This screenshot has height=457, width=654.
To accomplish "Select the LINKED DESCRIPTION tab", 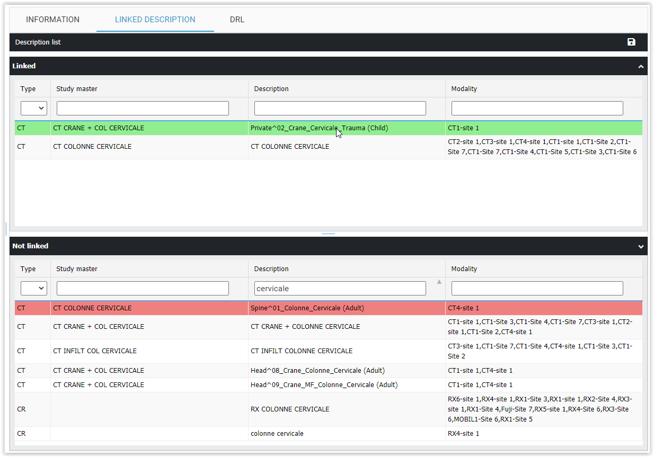I will tap(155, 20).
